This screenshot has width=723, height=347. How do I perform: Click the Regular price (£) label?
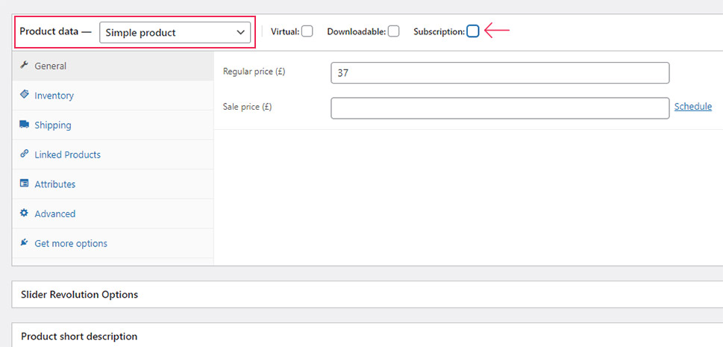tap(254, 72)
